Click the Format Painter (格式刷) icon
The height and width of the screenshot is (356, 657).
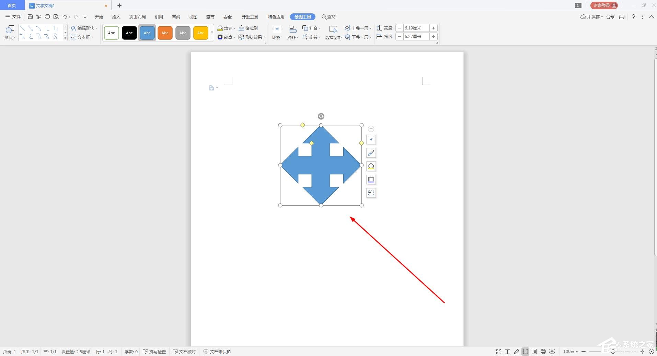pos(248,28)
